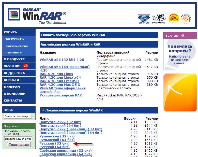The image size is (198, 157).
Task: Click the Скачать последнюю версию WinRAR heading
Action: (x=99, y=35)
